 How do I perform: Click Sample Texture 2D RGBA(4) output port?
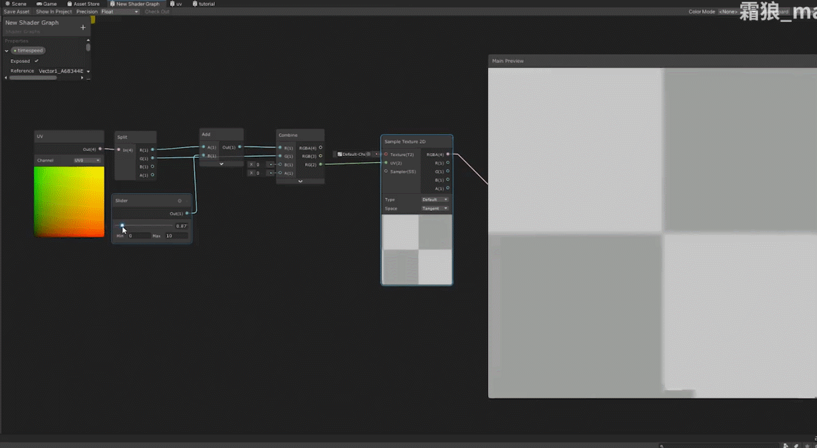(x=448, y=154)
